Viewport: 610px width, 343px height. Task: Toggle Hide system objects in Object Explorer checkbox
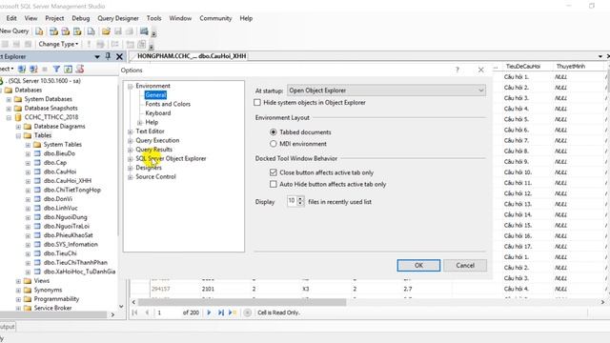257,102
